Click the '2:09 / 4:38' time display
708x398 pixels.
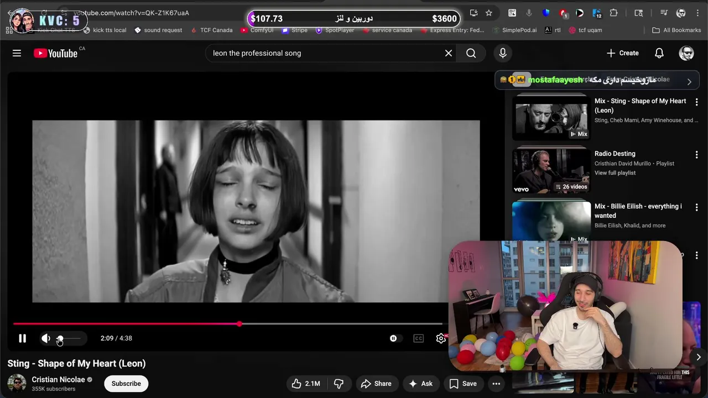[116, 338]
